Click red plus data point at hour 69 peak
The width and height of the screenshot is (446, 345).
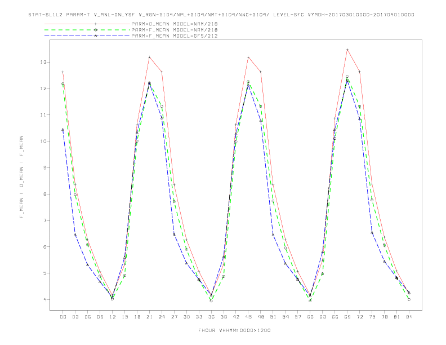click(347, 50)
